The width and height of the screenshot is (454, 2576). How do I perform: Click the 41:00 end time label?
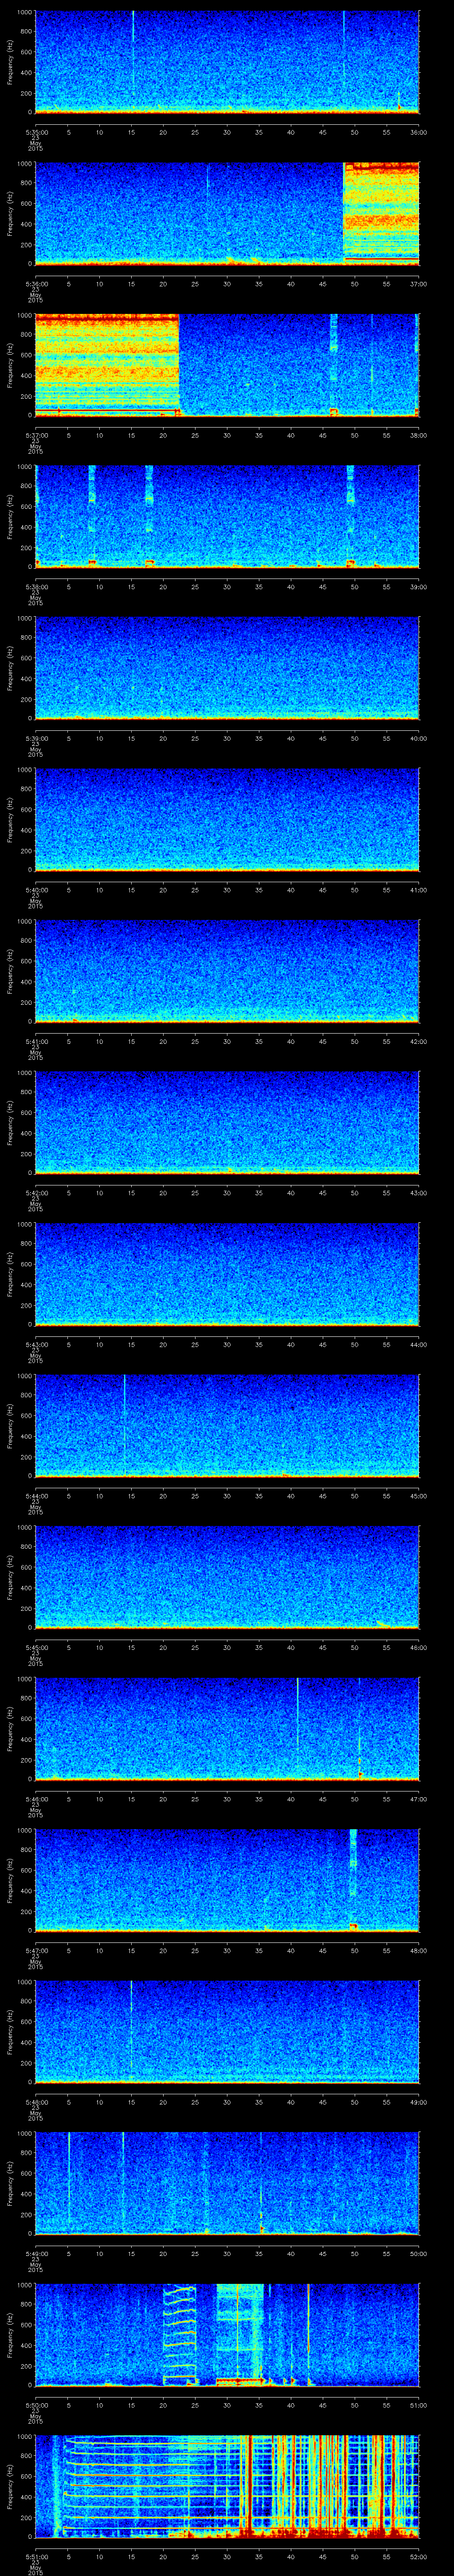click(x=418, y=890)
